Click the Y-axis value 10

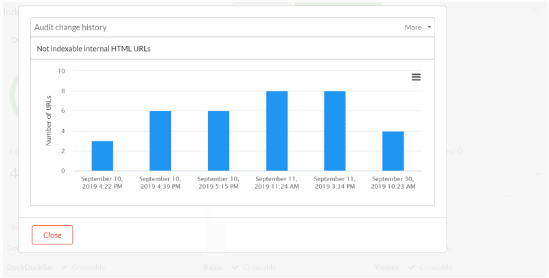[61, 71]
